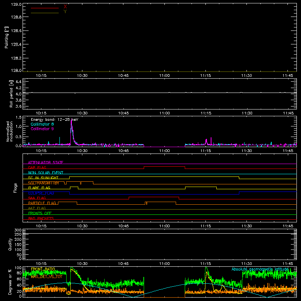301x301 pixels.
Task: Click the AAZ_FLAG label
Action: (37, 208)
